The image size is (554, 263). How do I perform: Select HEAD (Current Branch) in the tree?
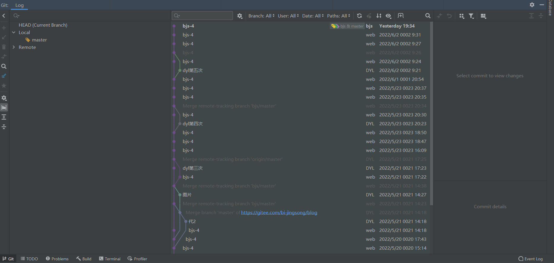(43, 25)
